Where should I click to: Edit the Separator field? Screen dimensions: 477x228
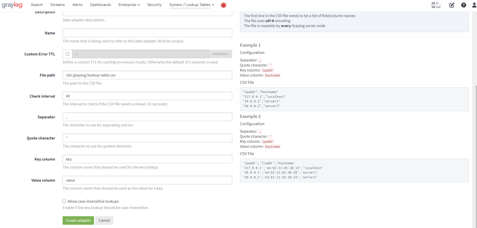[147, 117]
